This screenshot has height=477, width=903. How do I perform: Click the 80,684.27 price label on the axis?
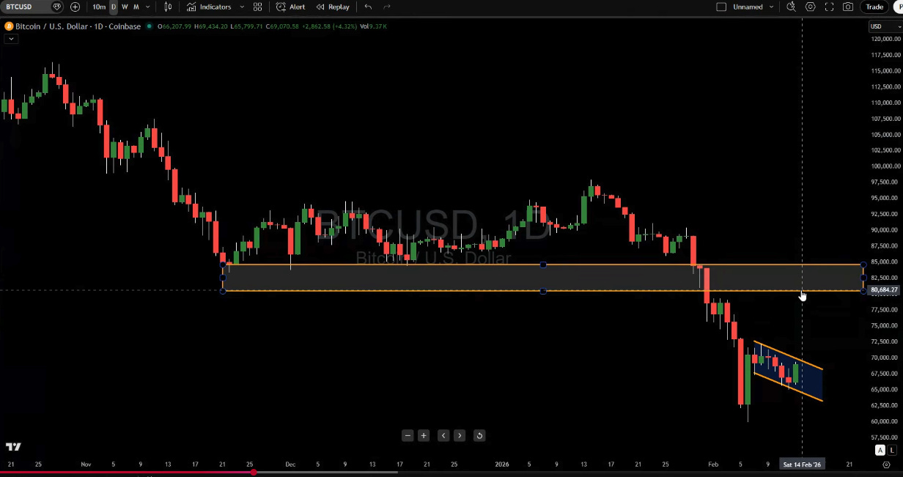point(884,290)
